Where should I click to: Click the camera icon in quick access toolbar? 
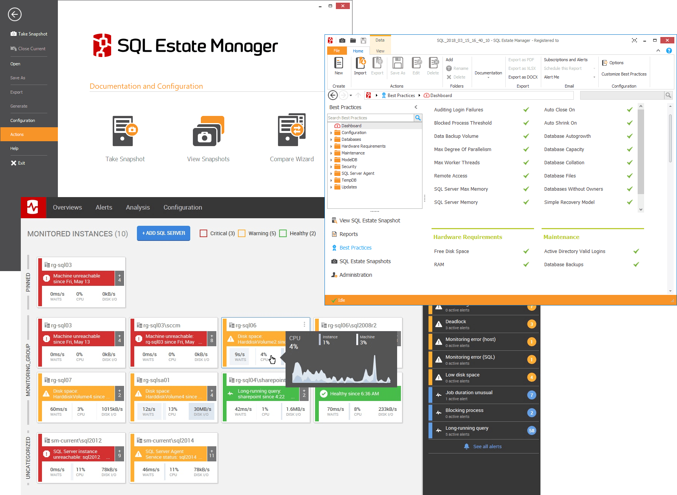click(342, 40)
